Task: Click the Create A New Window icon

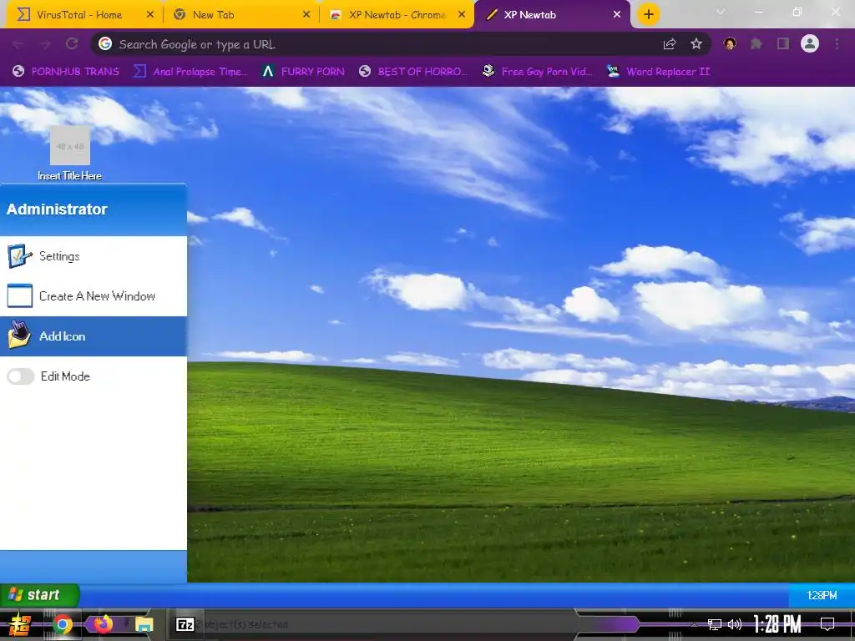Action: tap(20, 296)
